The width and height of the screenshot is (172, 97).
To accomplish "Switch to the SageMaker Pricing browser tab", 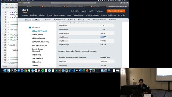I will (x=117, y=6).
